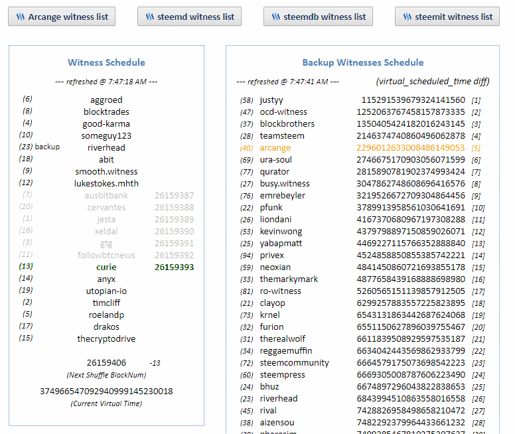
Task: Click backup witness steemcommunity
Action: (x=294, y=363)
